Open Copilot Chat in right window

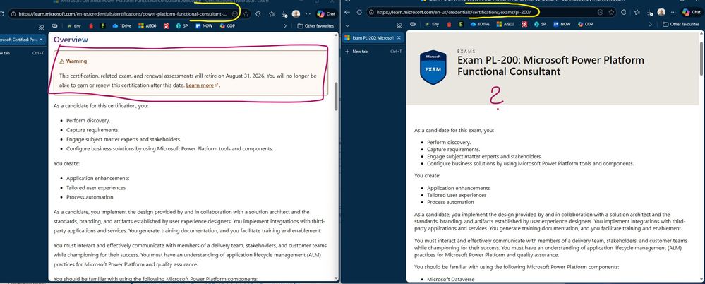tap(692, 12)
